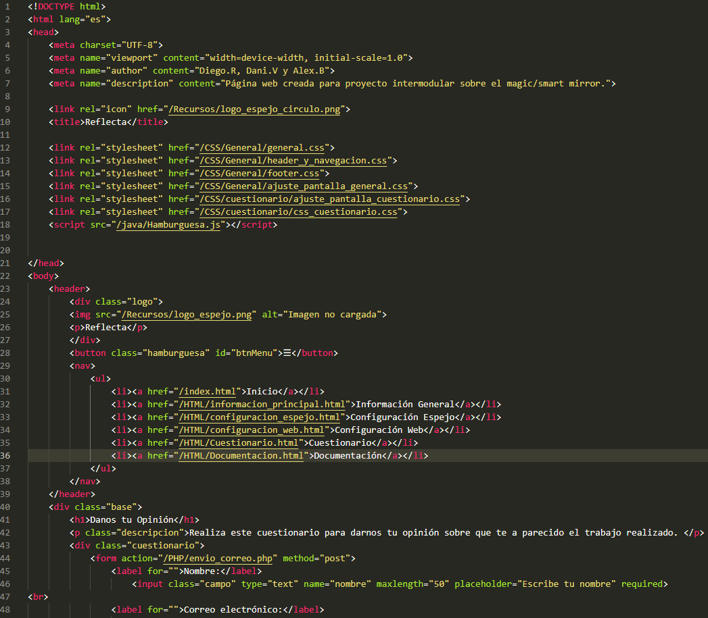The width and height of the screenshot is (708, 618).
Task: Click the br tag on line 47
Action: [x=39, y=597]
